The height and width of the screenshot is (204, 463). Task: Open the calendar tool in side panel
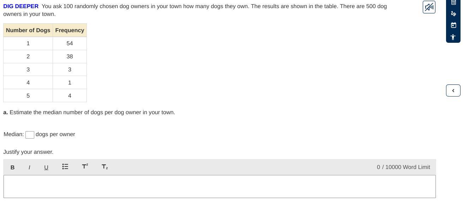[x=453, y=25]
